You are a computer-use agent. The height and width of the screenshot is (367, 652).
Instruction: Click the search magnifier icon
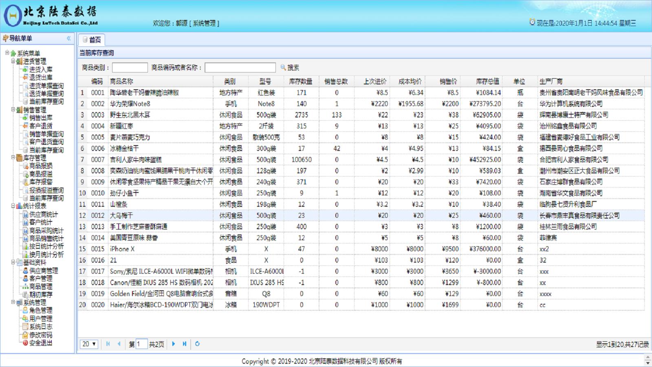point(283,67)
